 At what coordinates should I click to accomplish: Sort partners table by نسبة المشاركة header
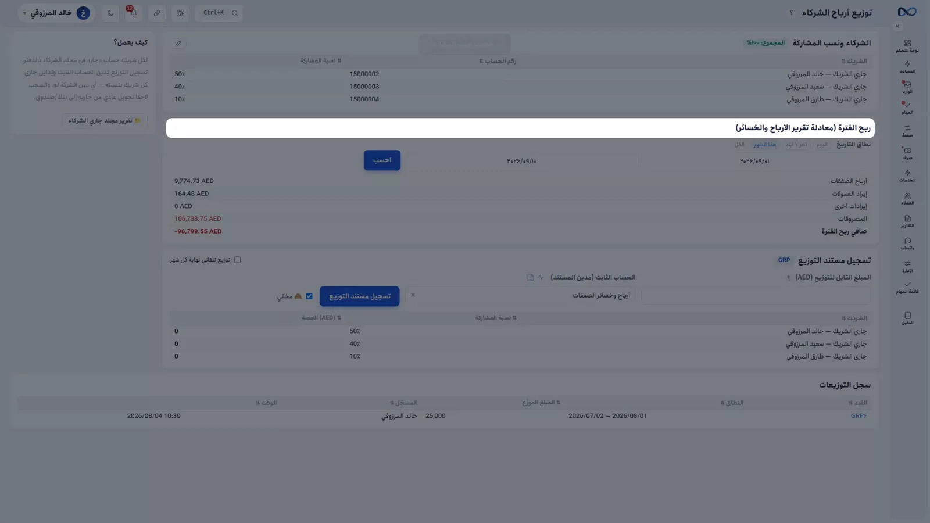pos(320,60)
